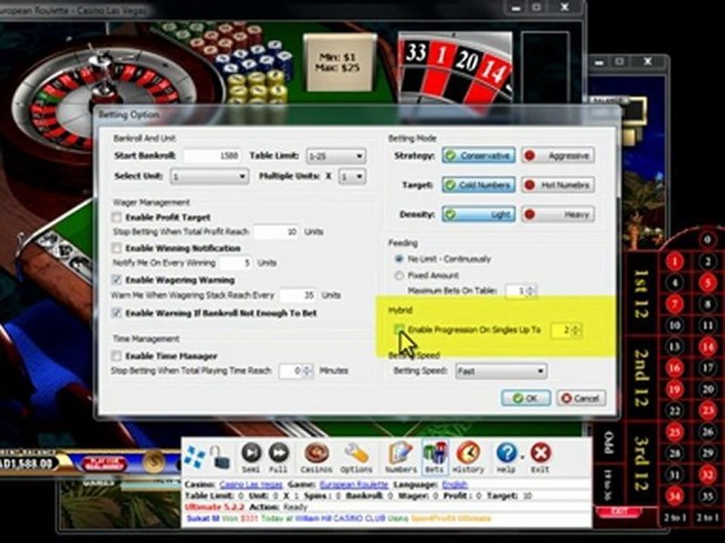The image size is (725, 543).
Task: Select No Limit - Continuously radio button
Action: point(399,259)
